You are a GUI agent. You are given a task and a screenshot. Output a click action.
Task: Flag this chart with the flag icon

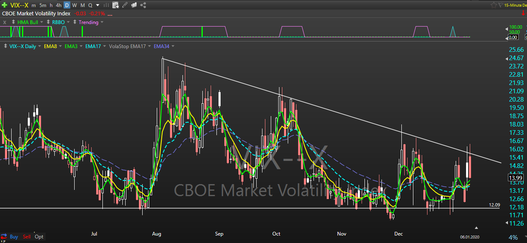point(500,5)
